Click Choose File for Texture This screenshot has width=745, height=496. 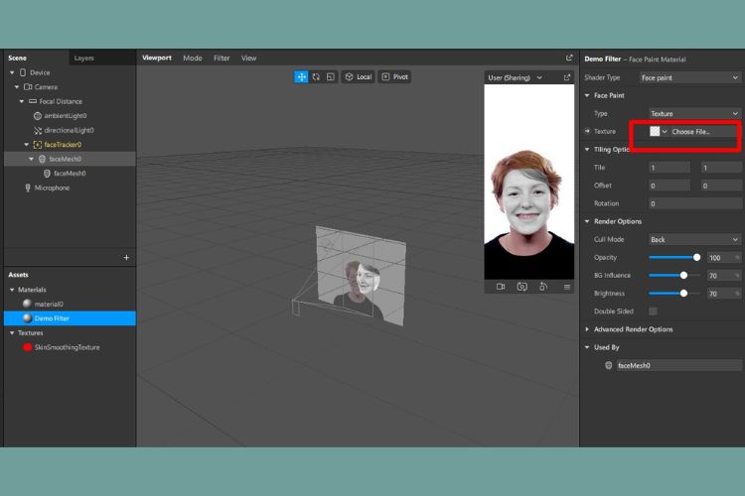click(690, 132)
